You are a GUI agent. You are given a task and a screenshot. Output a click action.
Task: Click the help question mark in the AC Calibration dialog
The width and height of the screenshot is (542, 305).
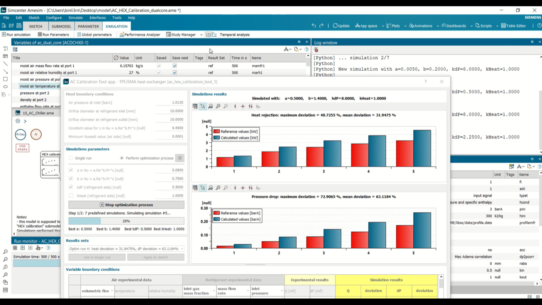426,82
